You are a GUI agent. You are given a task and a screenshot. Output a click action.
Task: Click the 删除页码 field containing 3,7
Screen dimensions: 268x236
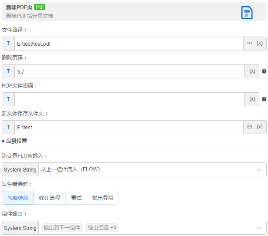point(129,71)
